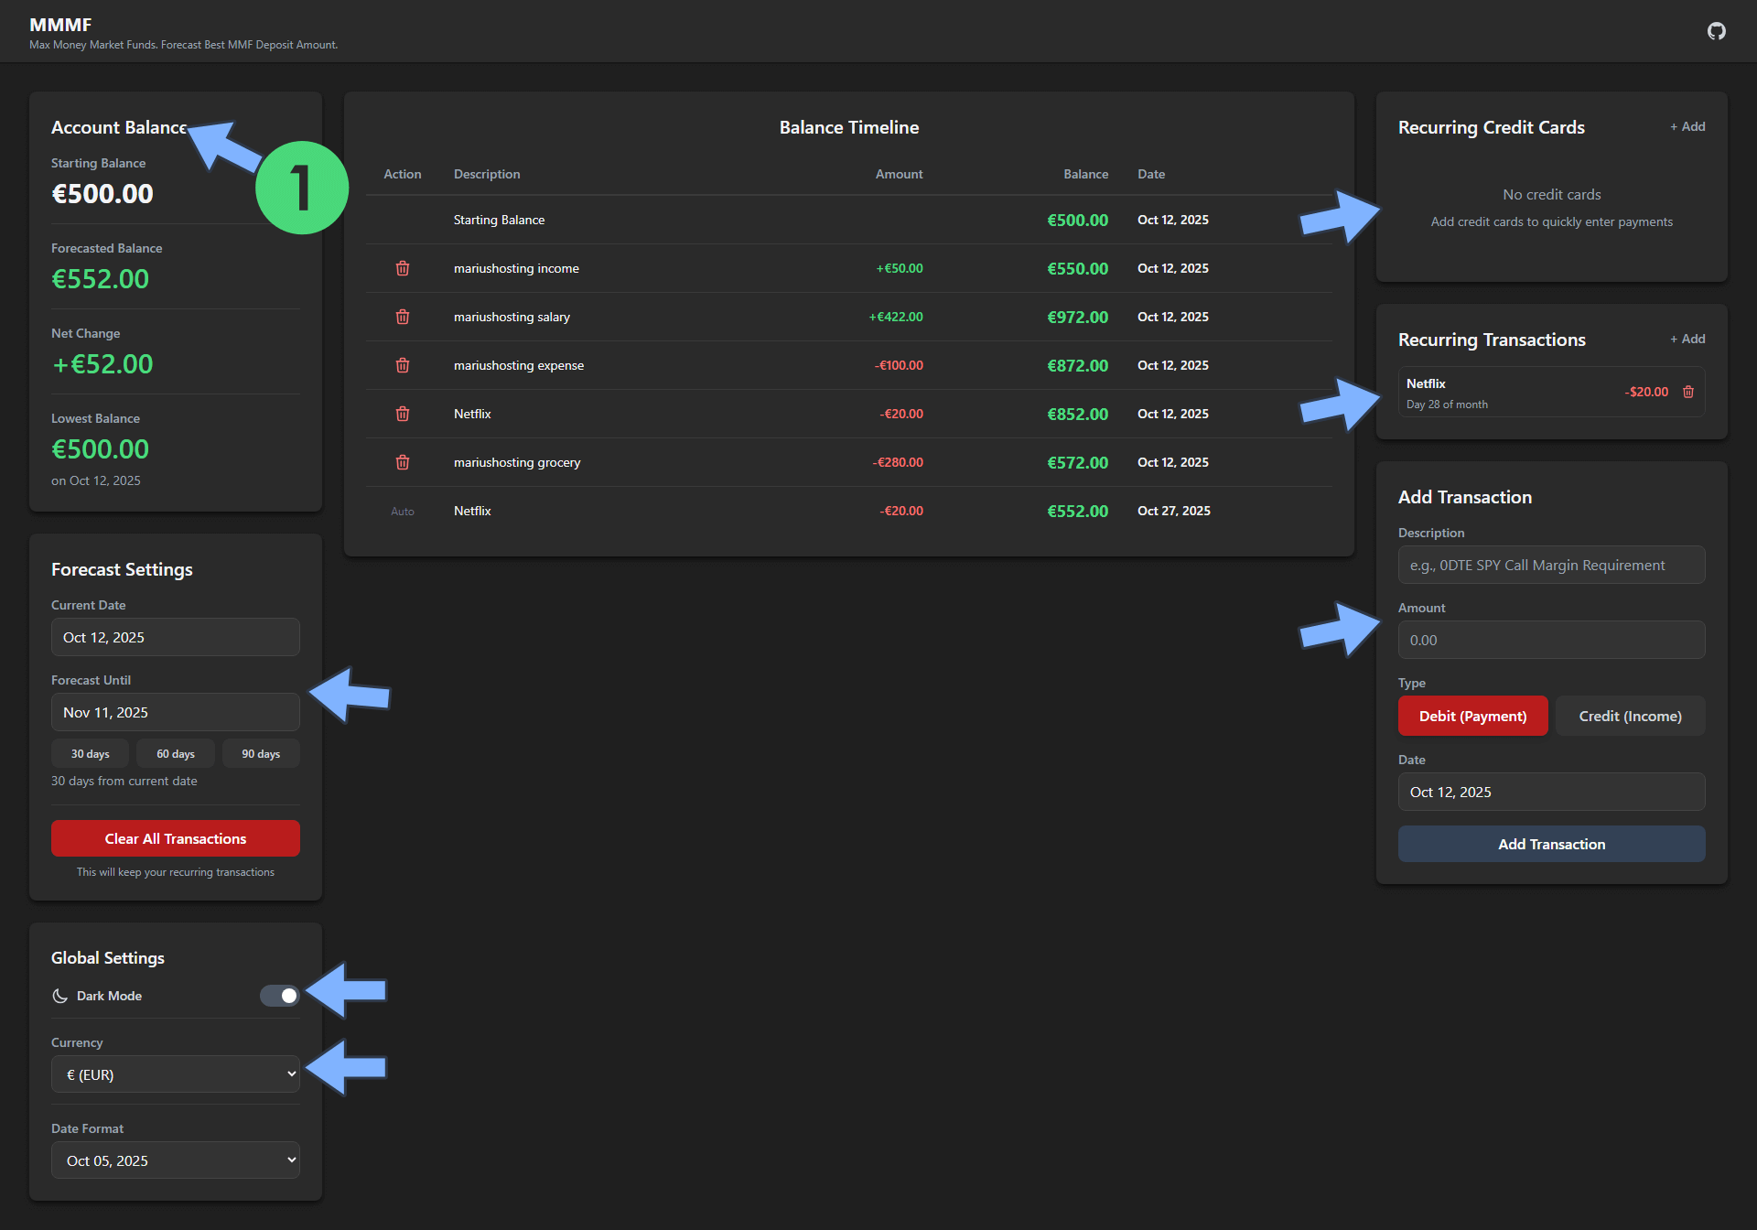This screenshot has height=1230, width=1757.
Task: Delete the Netflix recurring transaction
Action: pos(1688,392)
